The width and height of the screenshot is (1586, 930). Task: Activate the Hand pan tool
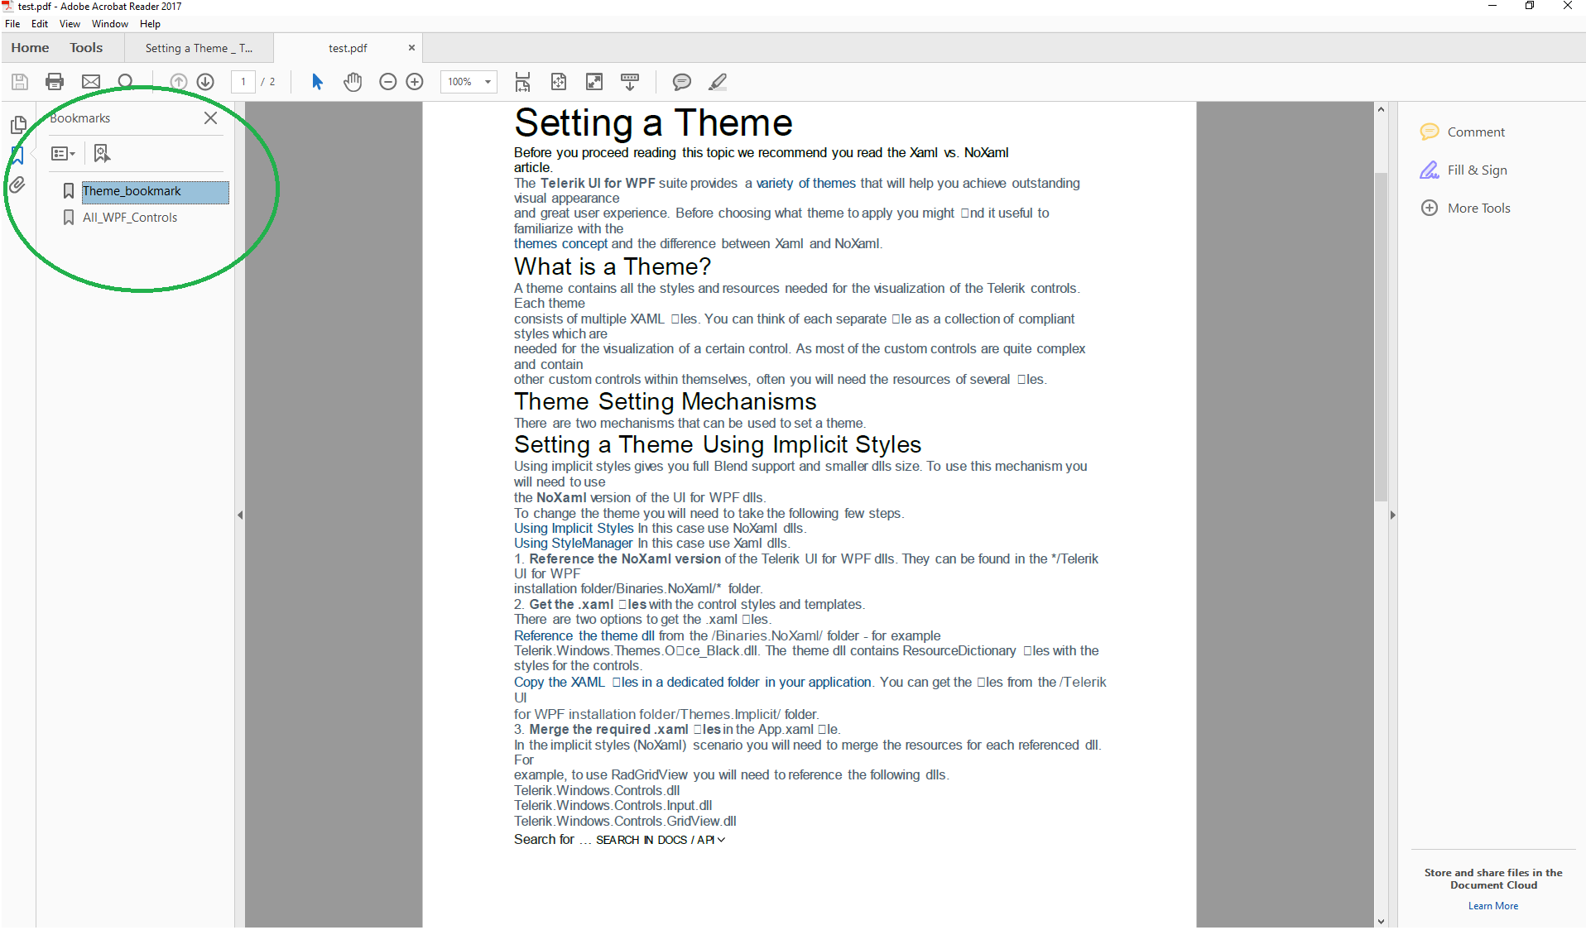(x=353, y=82)
